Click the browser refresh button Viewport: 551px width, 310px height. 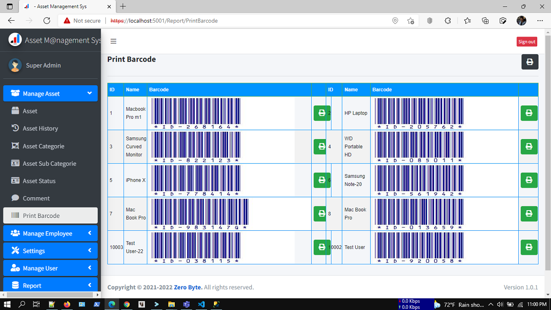tap(47, 21)
